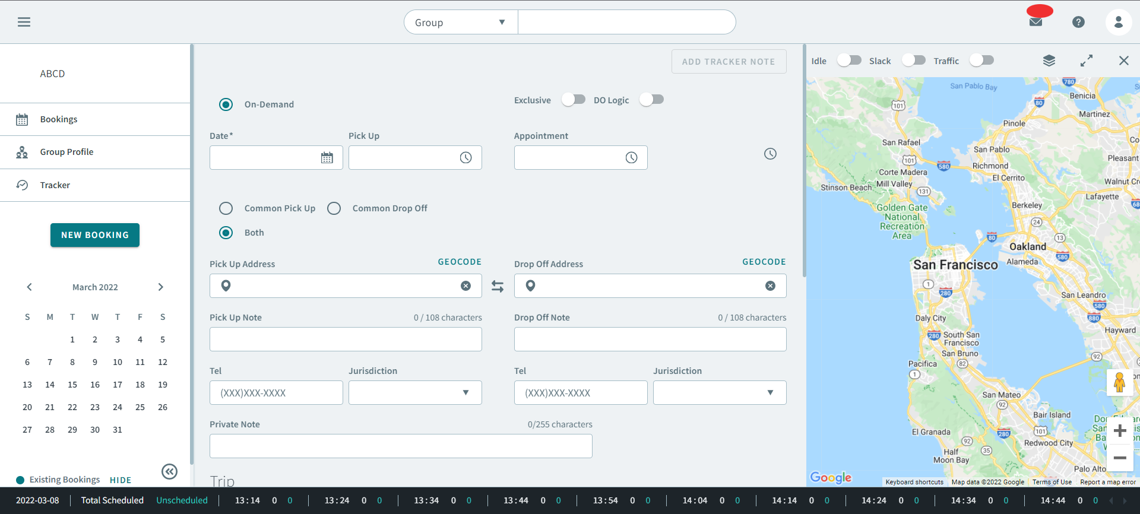This screenshot has height=514, width=1140.
Task: Open the help question mark icon
Action: [1078, 22]
